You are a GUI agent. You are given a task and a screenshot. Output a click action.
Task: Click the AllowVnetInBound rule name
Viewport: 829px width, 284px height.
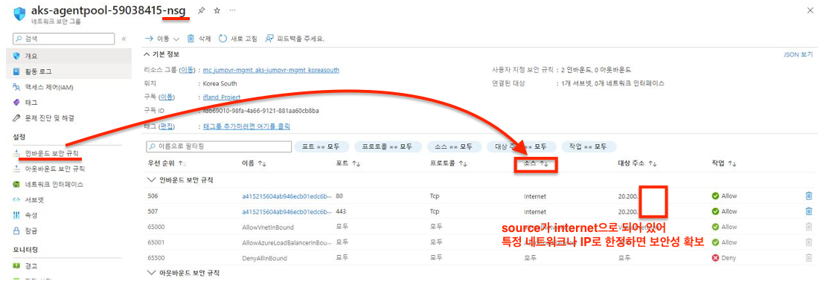coord(267,227)
